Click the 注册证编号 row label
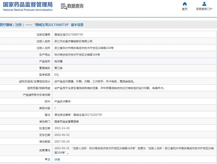Screen dimensions: 217x164 click(43, 35)
